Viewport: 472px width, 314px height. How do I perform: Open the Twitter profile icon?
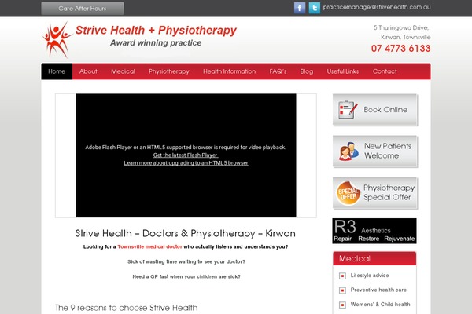coord(314,8)
